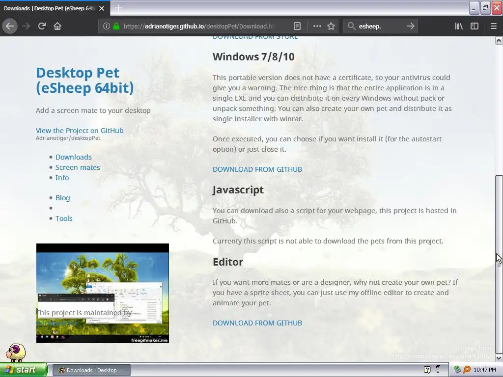Toggle the sidebar panel icon
Viewport: 503px width, 377px height.
point(475,26)
